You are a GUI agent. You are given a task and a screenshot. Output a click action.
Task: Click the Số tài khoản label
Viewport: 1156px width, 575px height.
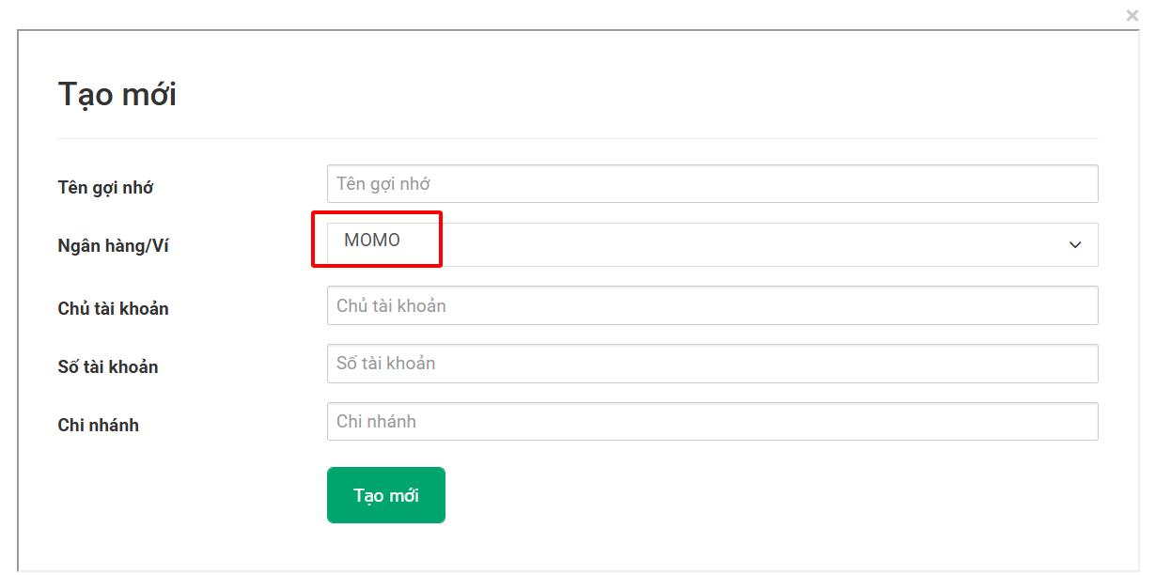(107, 367)
